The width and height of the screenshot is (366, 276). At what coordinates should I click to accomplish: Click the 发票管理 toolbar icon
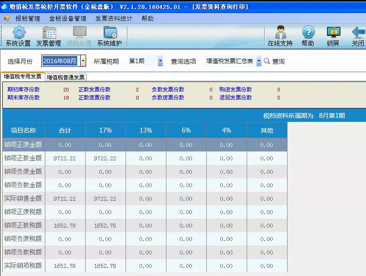[48, 33]
